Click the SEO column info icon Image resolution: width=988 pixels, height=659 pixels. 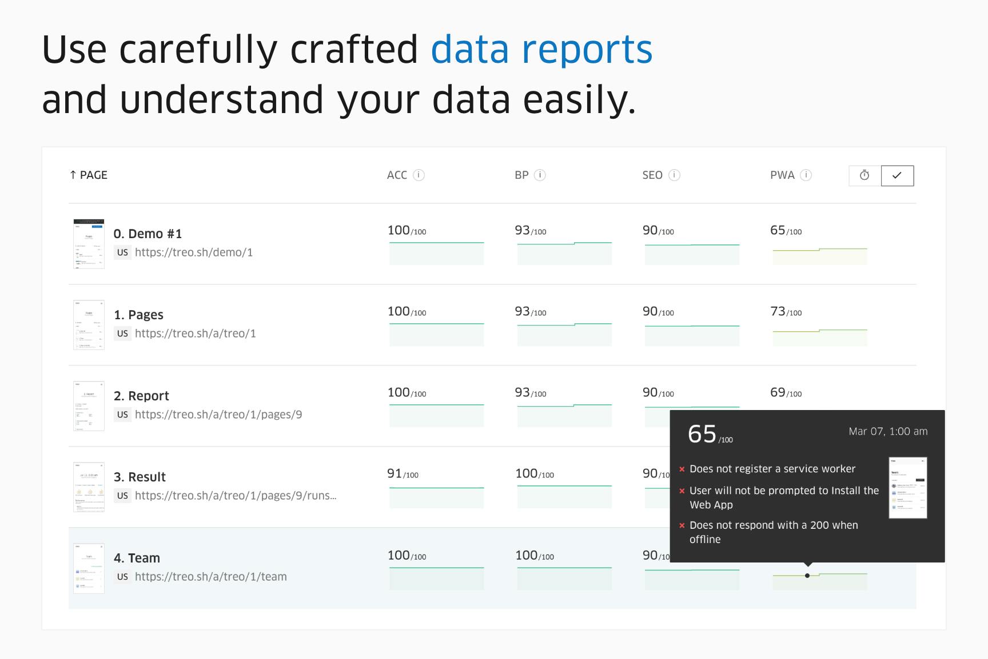(675, 175)
